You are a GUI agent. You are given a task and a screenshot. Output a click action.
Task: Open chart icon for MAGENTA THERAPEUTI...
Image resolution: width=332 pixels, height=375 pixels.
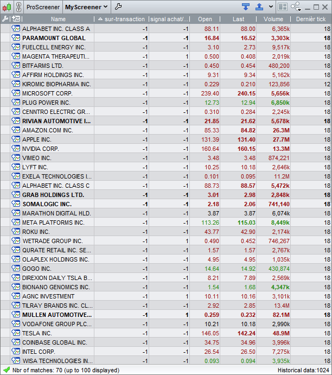tap(16, 56)
